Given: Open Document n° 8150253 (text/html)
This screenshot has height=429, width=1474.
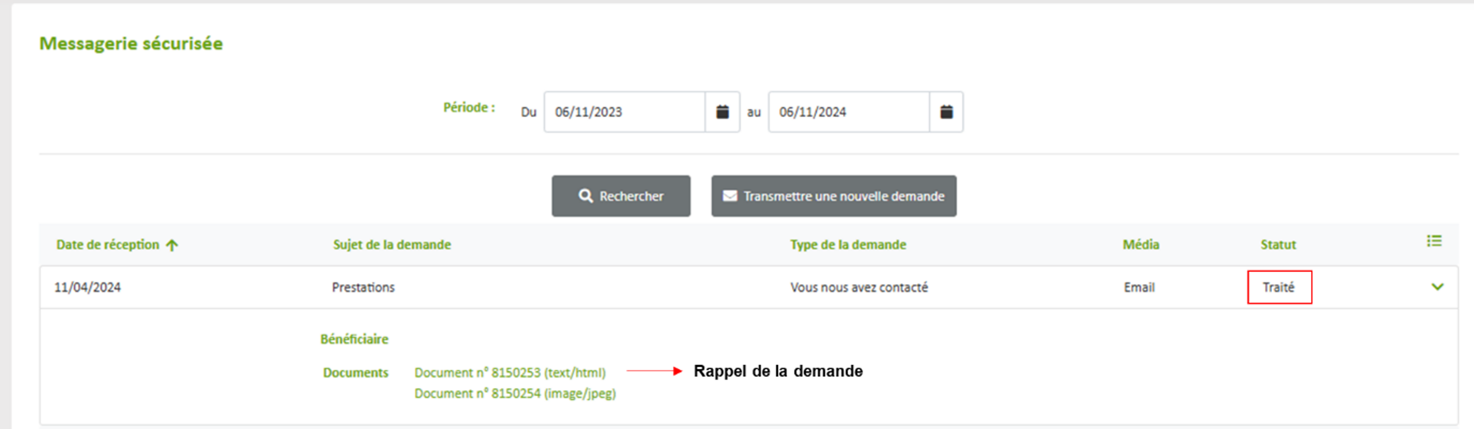Looking at the screenshot, I should coord(510,373).
